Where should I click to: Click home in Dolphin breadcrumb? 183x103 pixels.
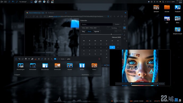tap(63, 59)
